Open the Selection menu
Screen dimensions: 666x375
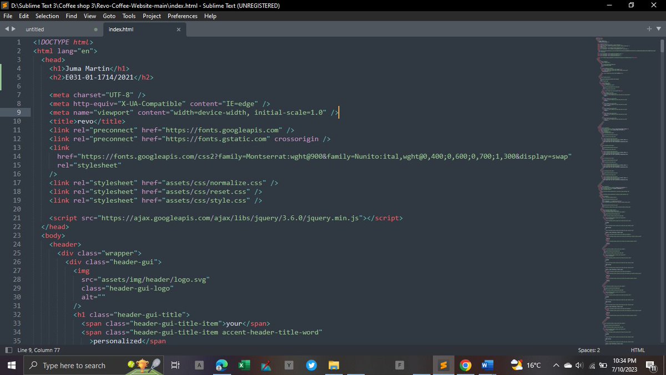click(47, 16)
